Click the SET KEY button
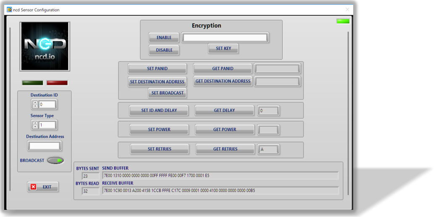The width and height of the screenshot is (436, 217). click(x=223, y=48)
